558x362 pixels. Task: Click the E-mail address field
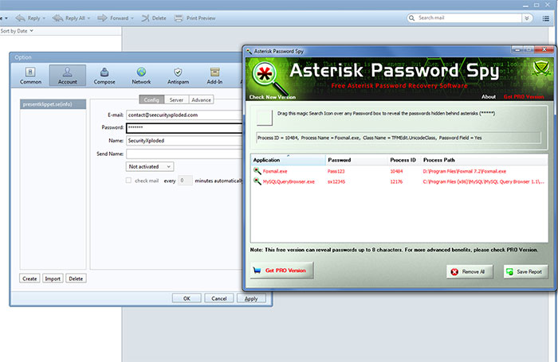pyautogui.click(x=184, y=115)
